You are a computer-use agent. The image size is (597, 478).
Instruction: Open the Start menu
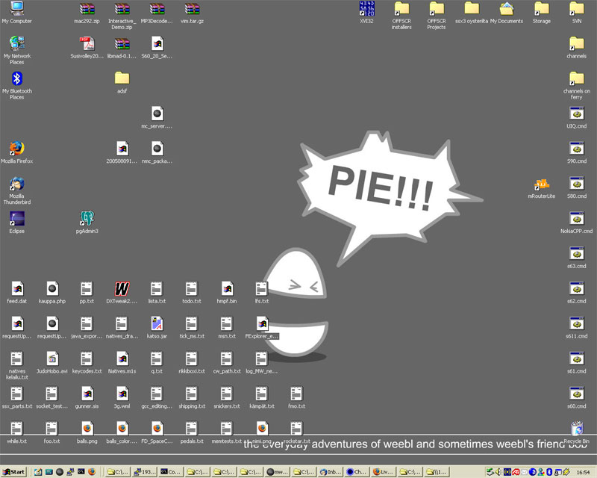pyautogui.click(x=14, y=472)
